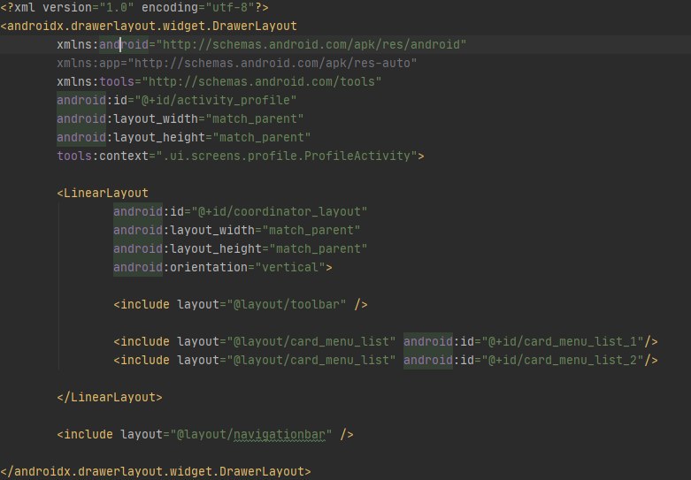
Task: Click the closing </LinearLayout> tag
Action: click(x=110, y=397)
